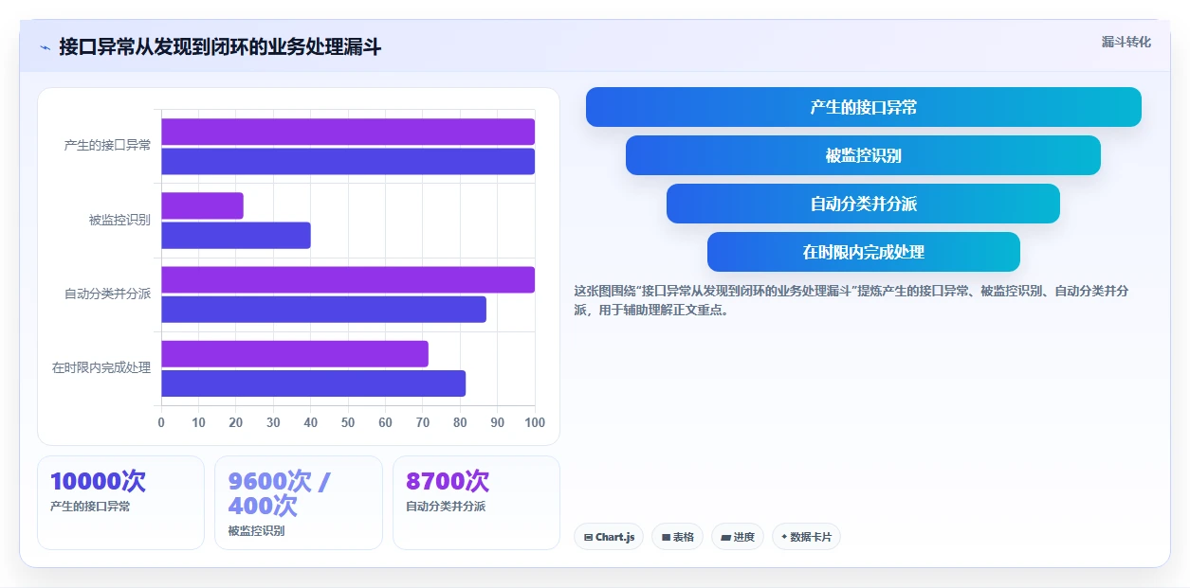Click indigo bar for 产生的接口异常
This screenshot has width=1190, height=588.
click(348, 161)
